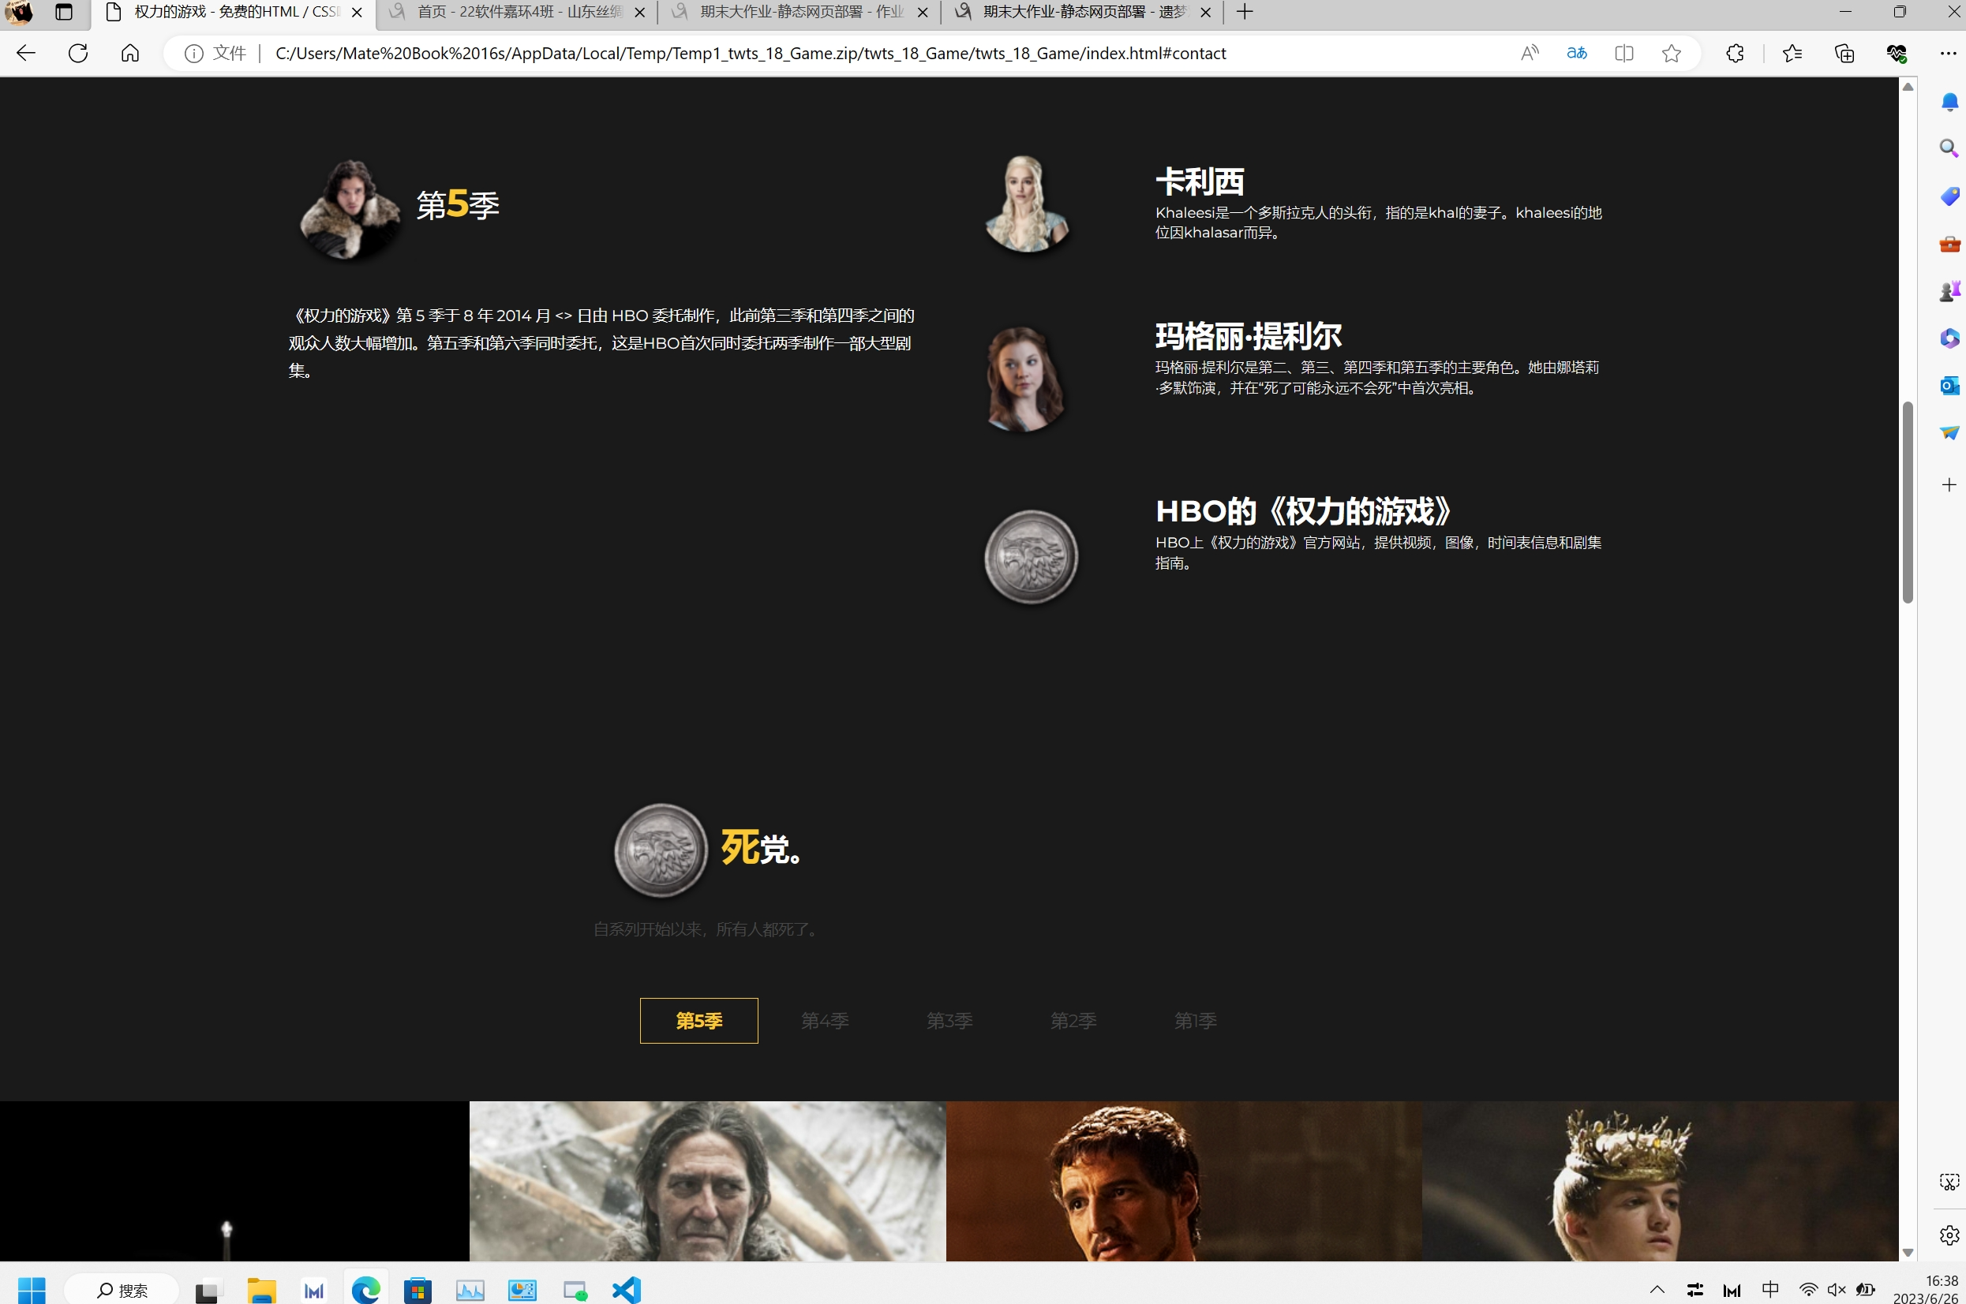Open Outlook from Edge sidebar
The image size is (1966, 1304).
[1949, 386]
